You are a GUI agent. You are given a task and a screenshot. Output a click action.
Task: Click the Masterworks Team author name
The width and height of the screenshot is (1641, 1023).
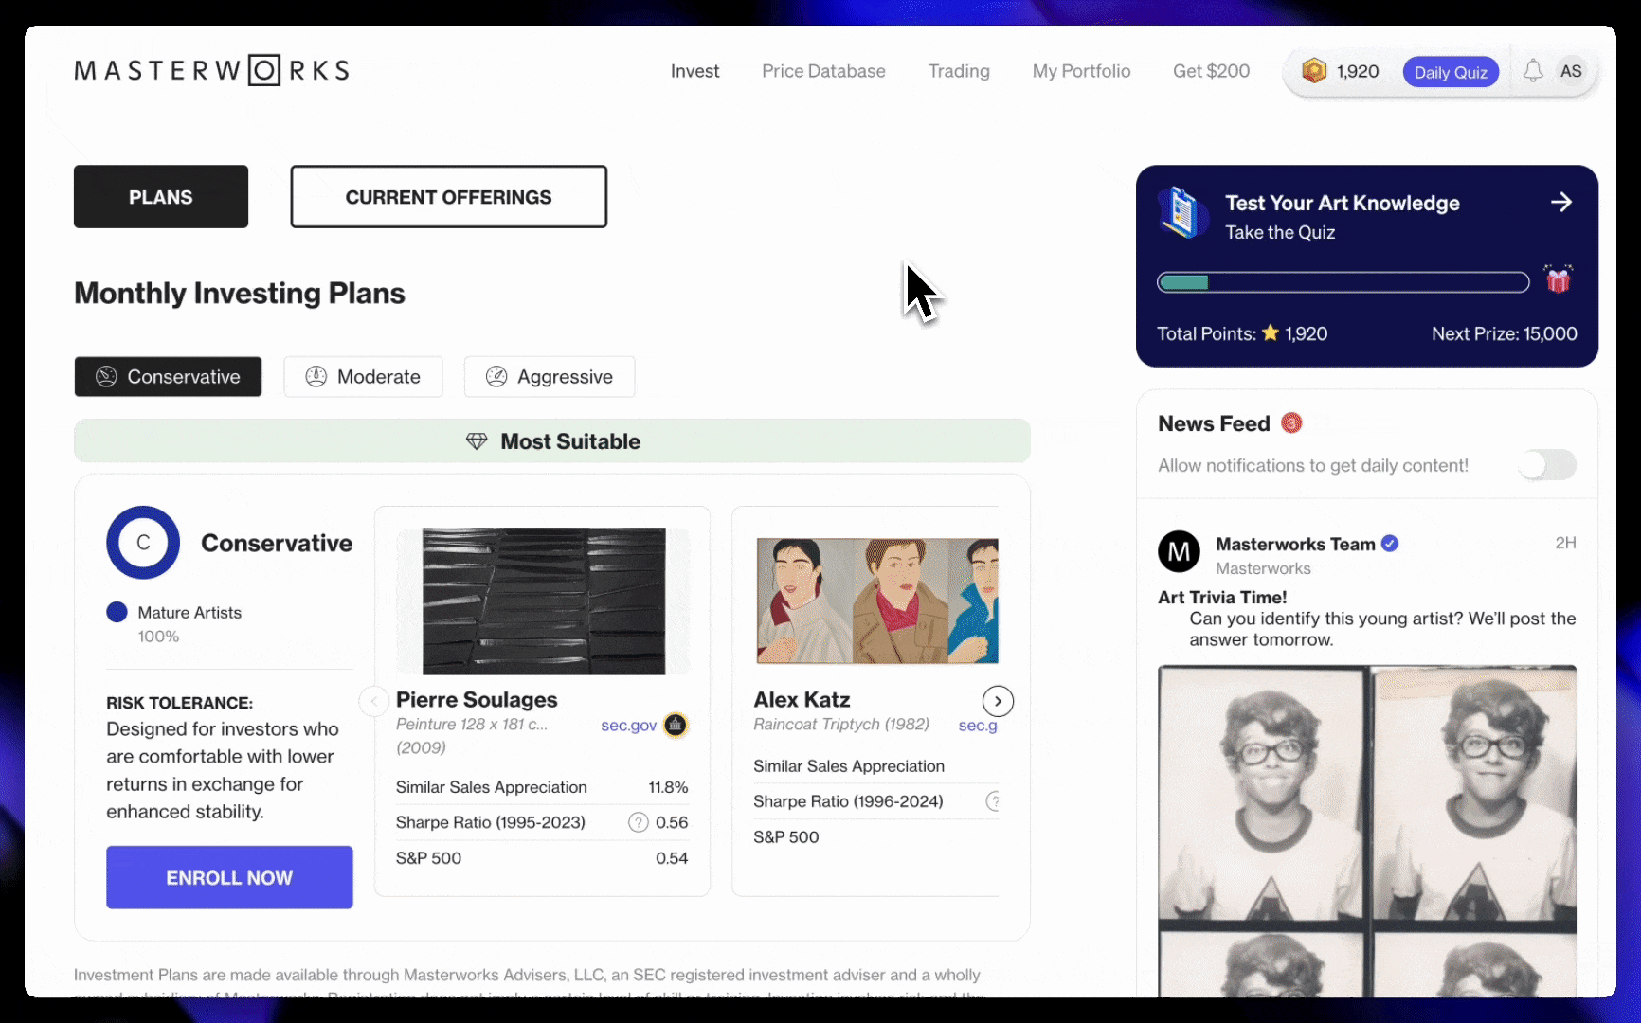(1295, 544)
